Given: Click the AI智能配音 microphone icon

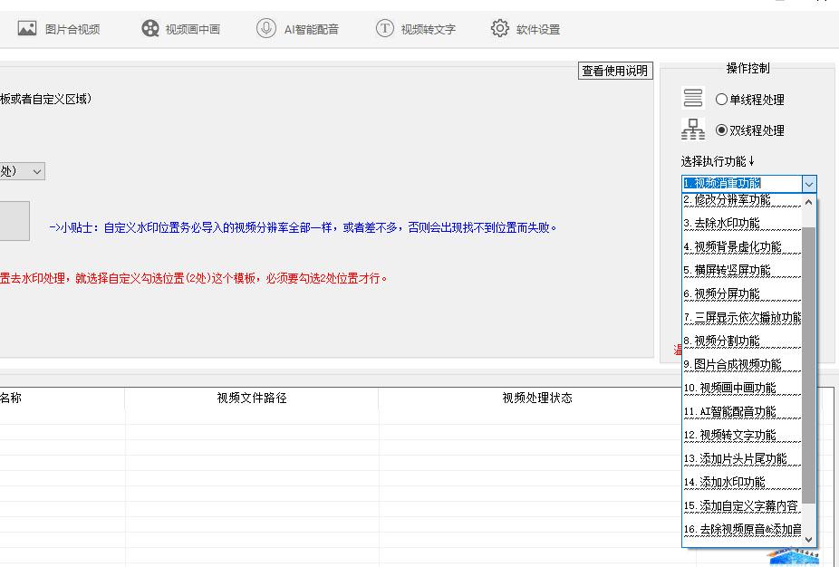Looking at the screenshot, I should (x=266, y=28).
